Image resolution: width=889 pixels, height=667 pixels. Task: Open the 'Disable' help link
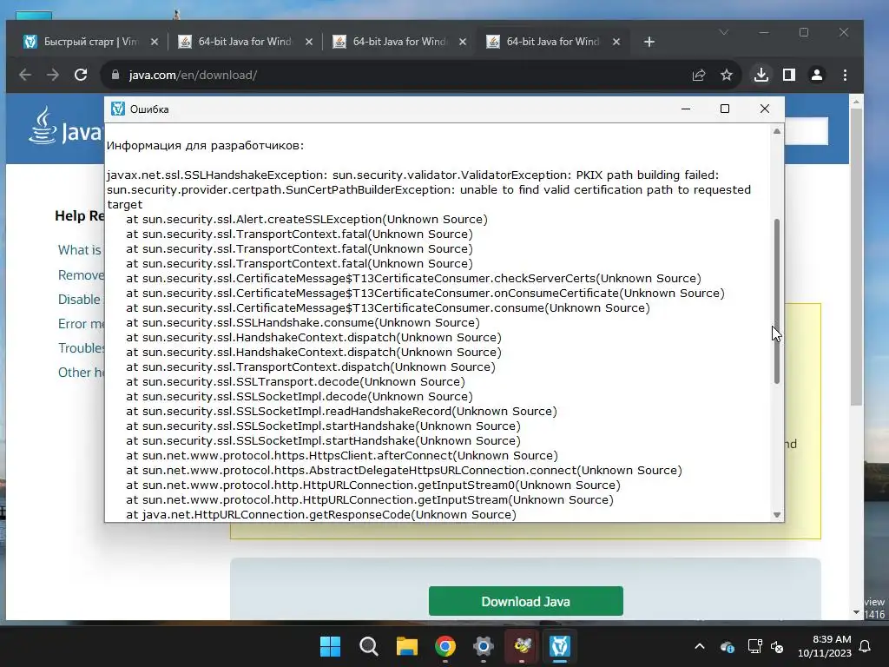point(79,300)
